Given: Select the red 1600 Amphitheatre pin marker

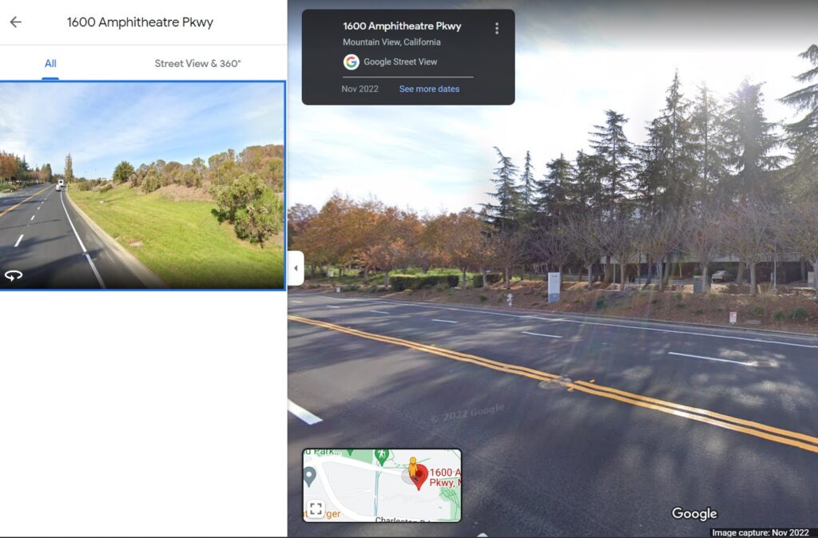Looking at the screenshot, I should (419, 477).
